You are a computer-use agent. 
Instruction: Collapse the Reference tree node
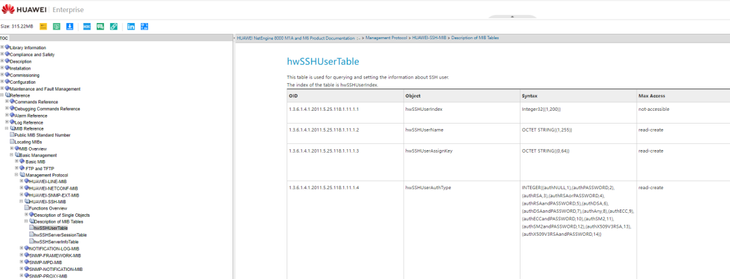[2, 95]
